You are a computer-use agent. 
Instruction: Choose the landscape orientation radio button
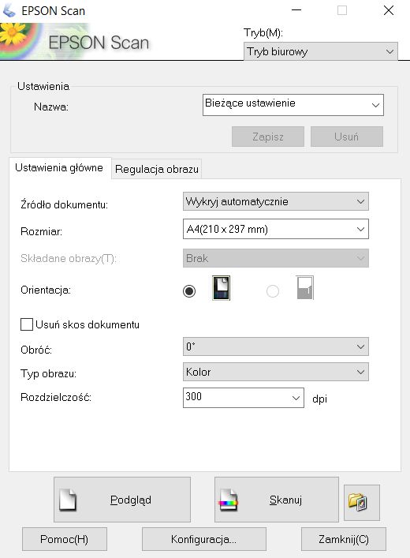coord(273,291)
